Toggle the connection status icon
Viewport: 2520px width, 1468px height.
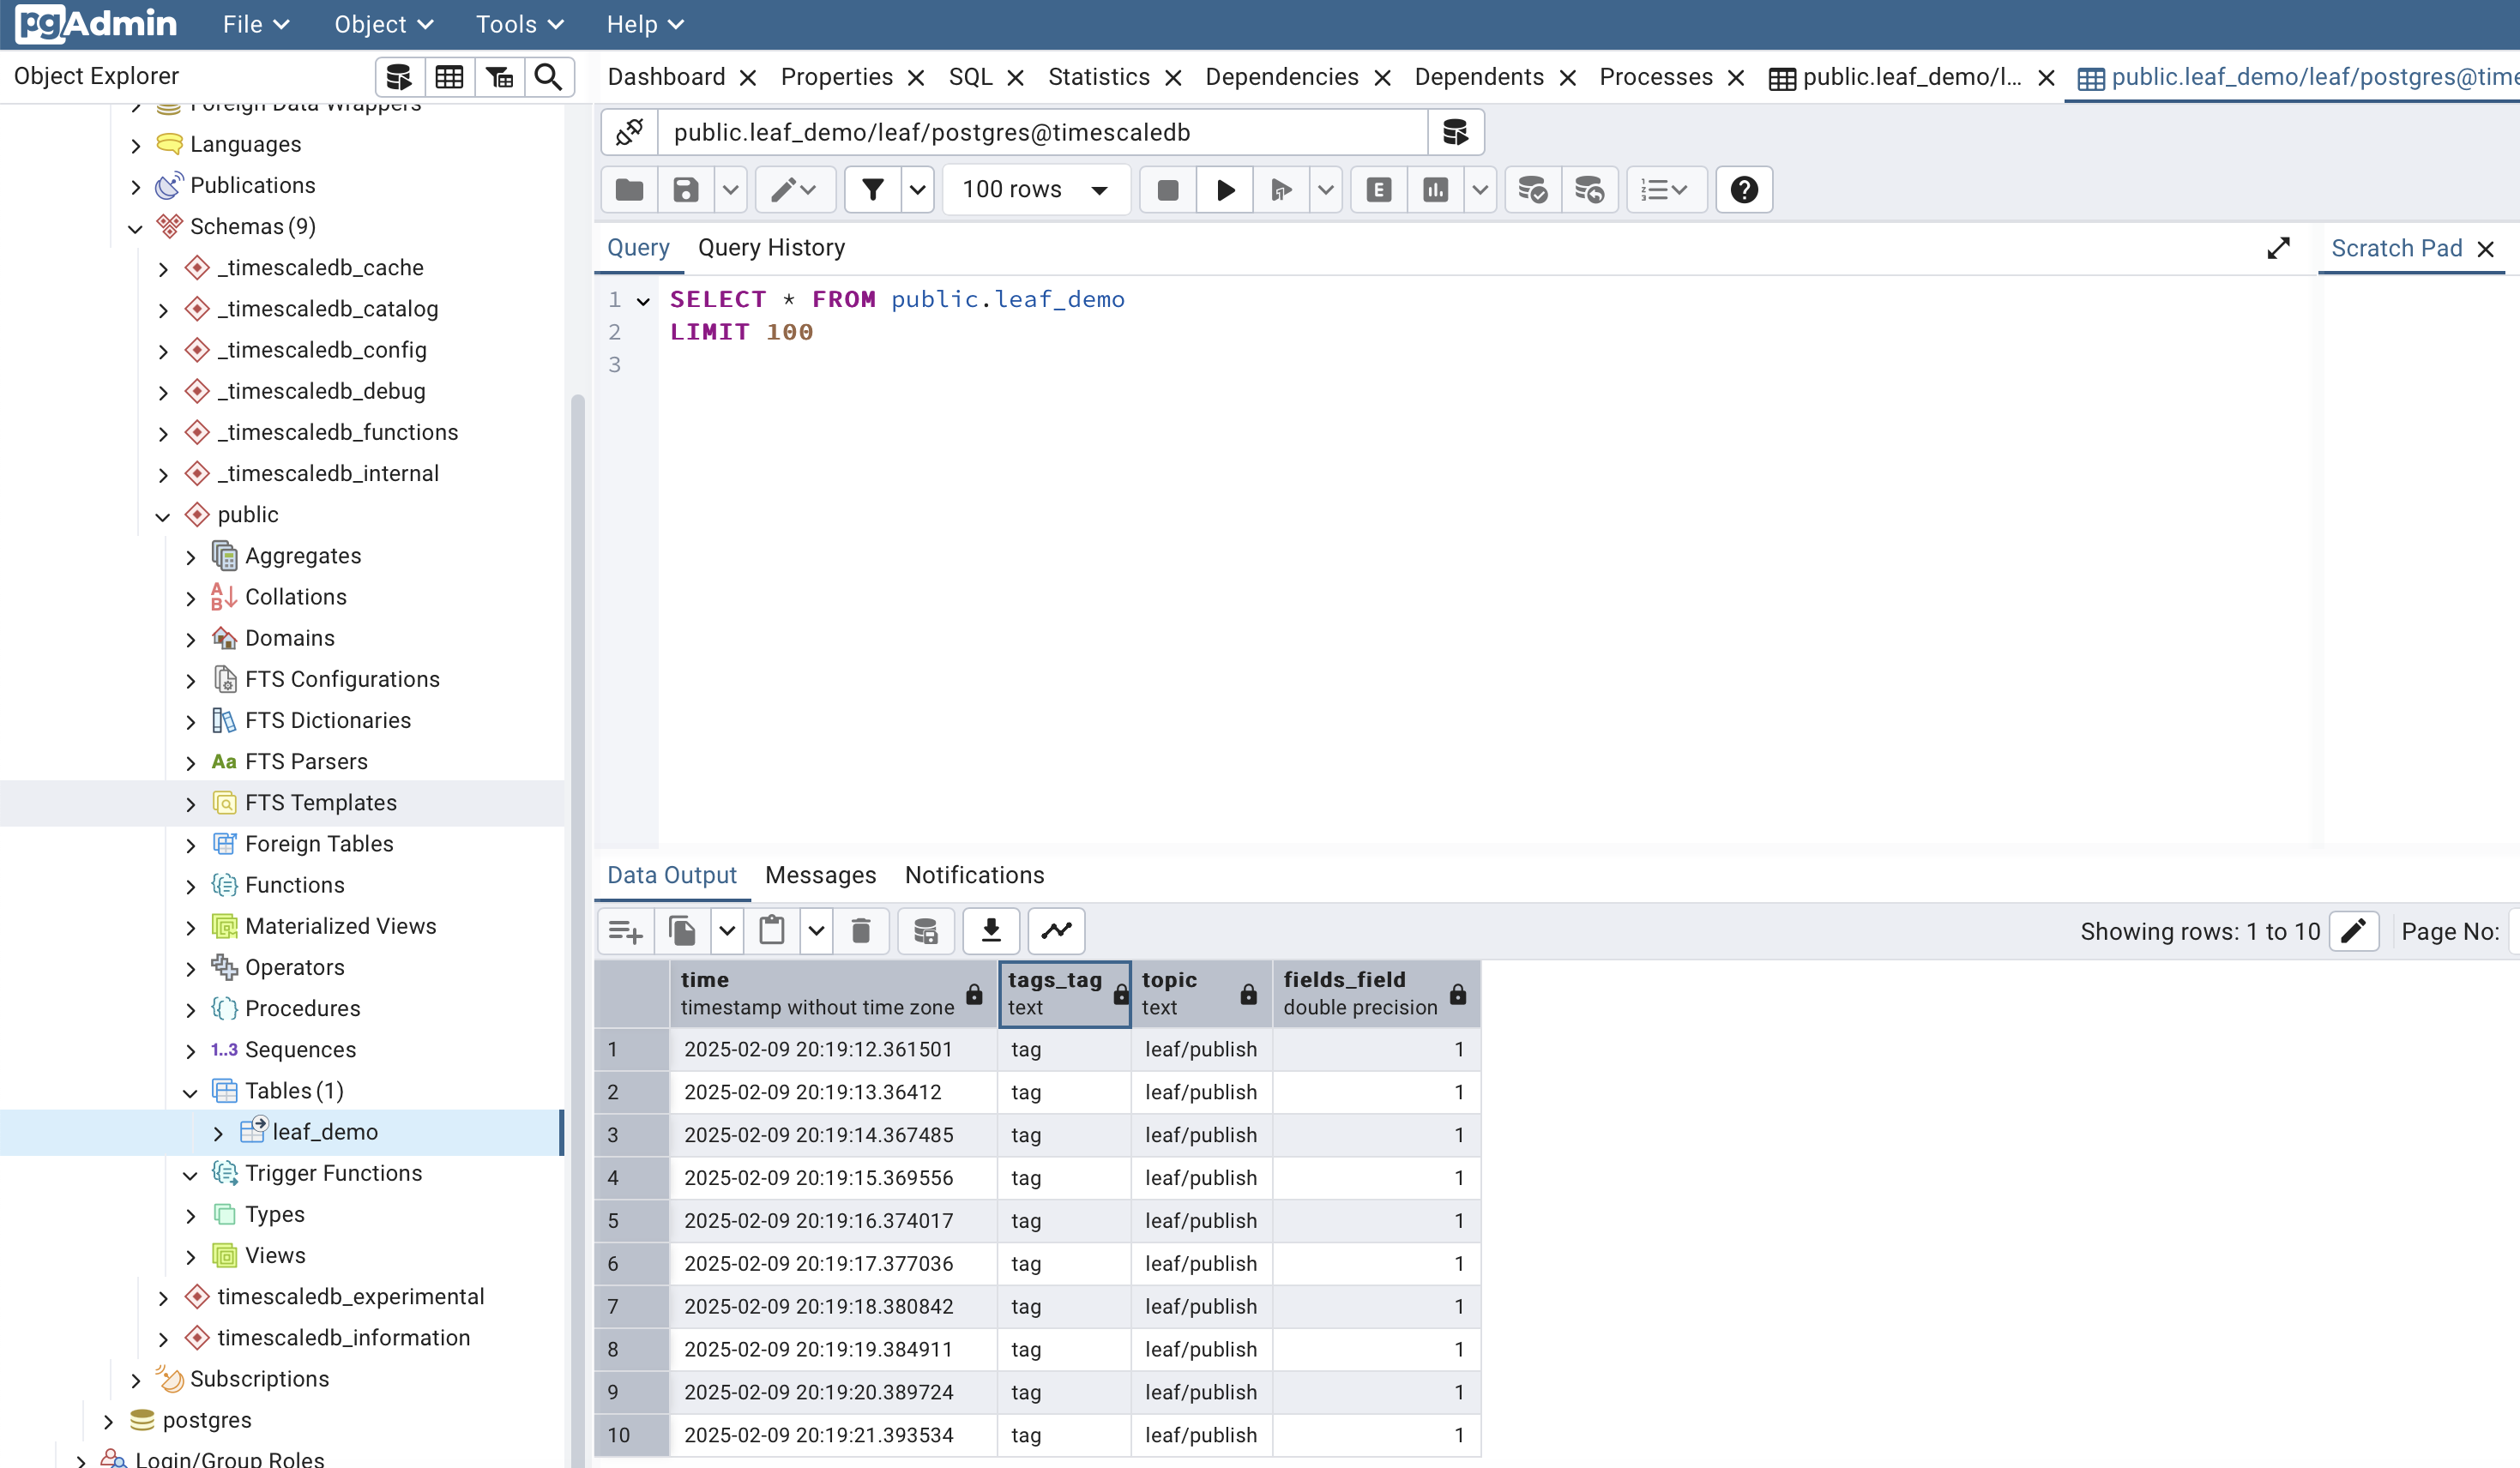(x=629, y=132)
